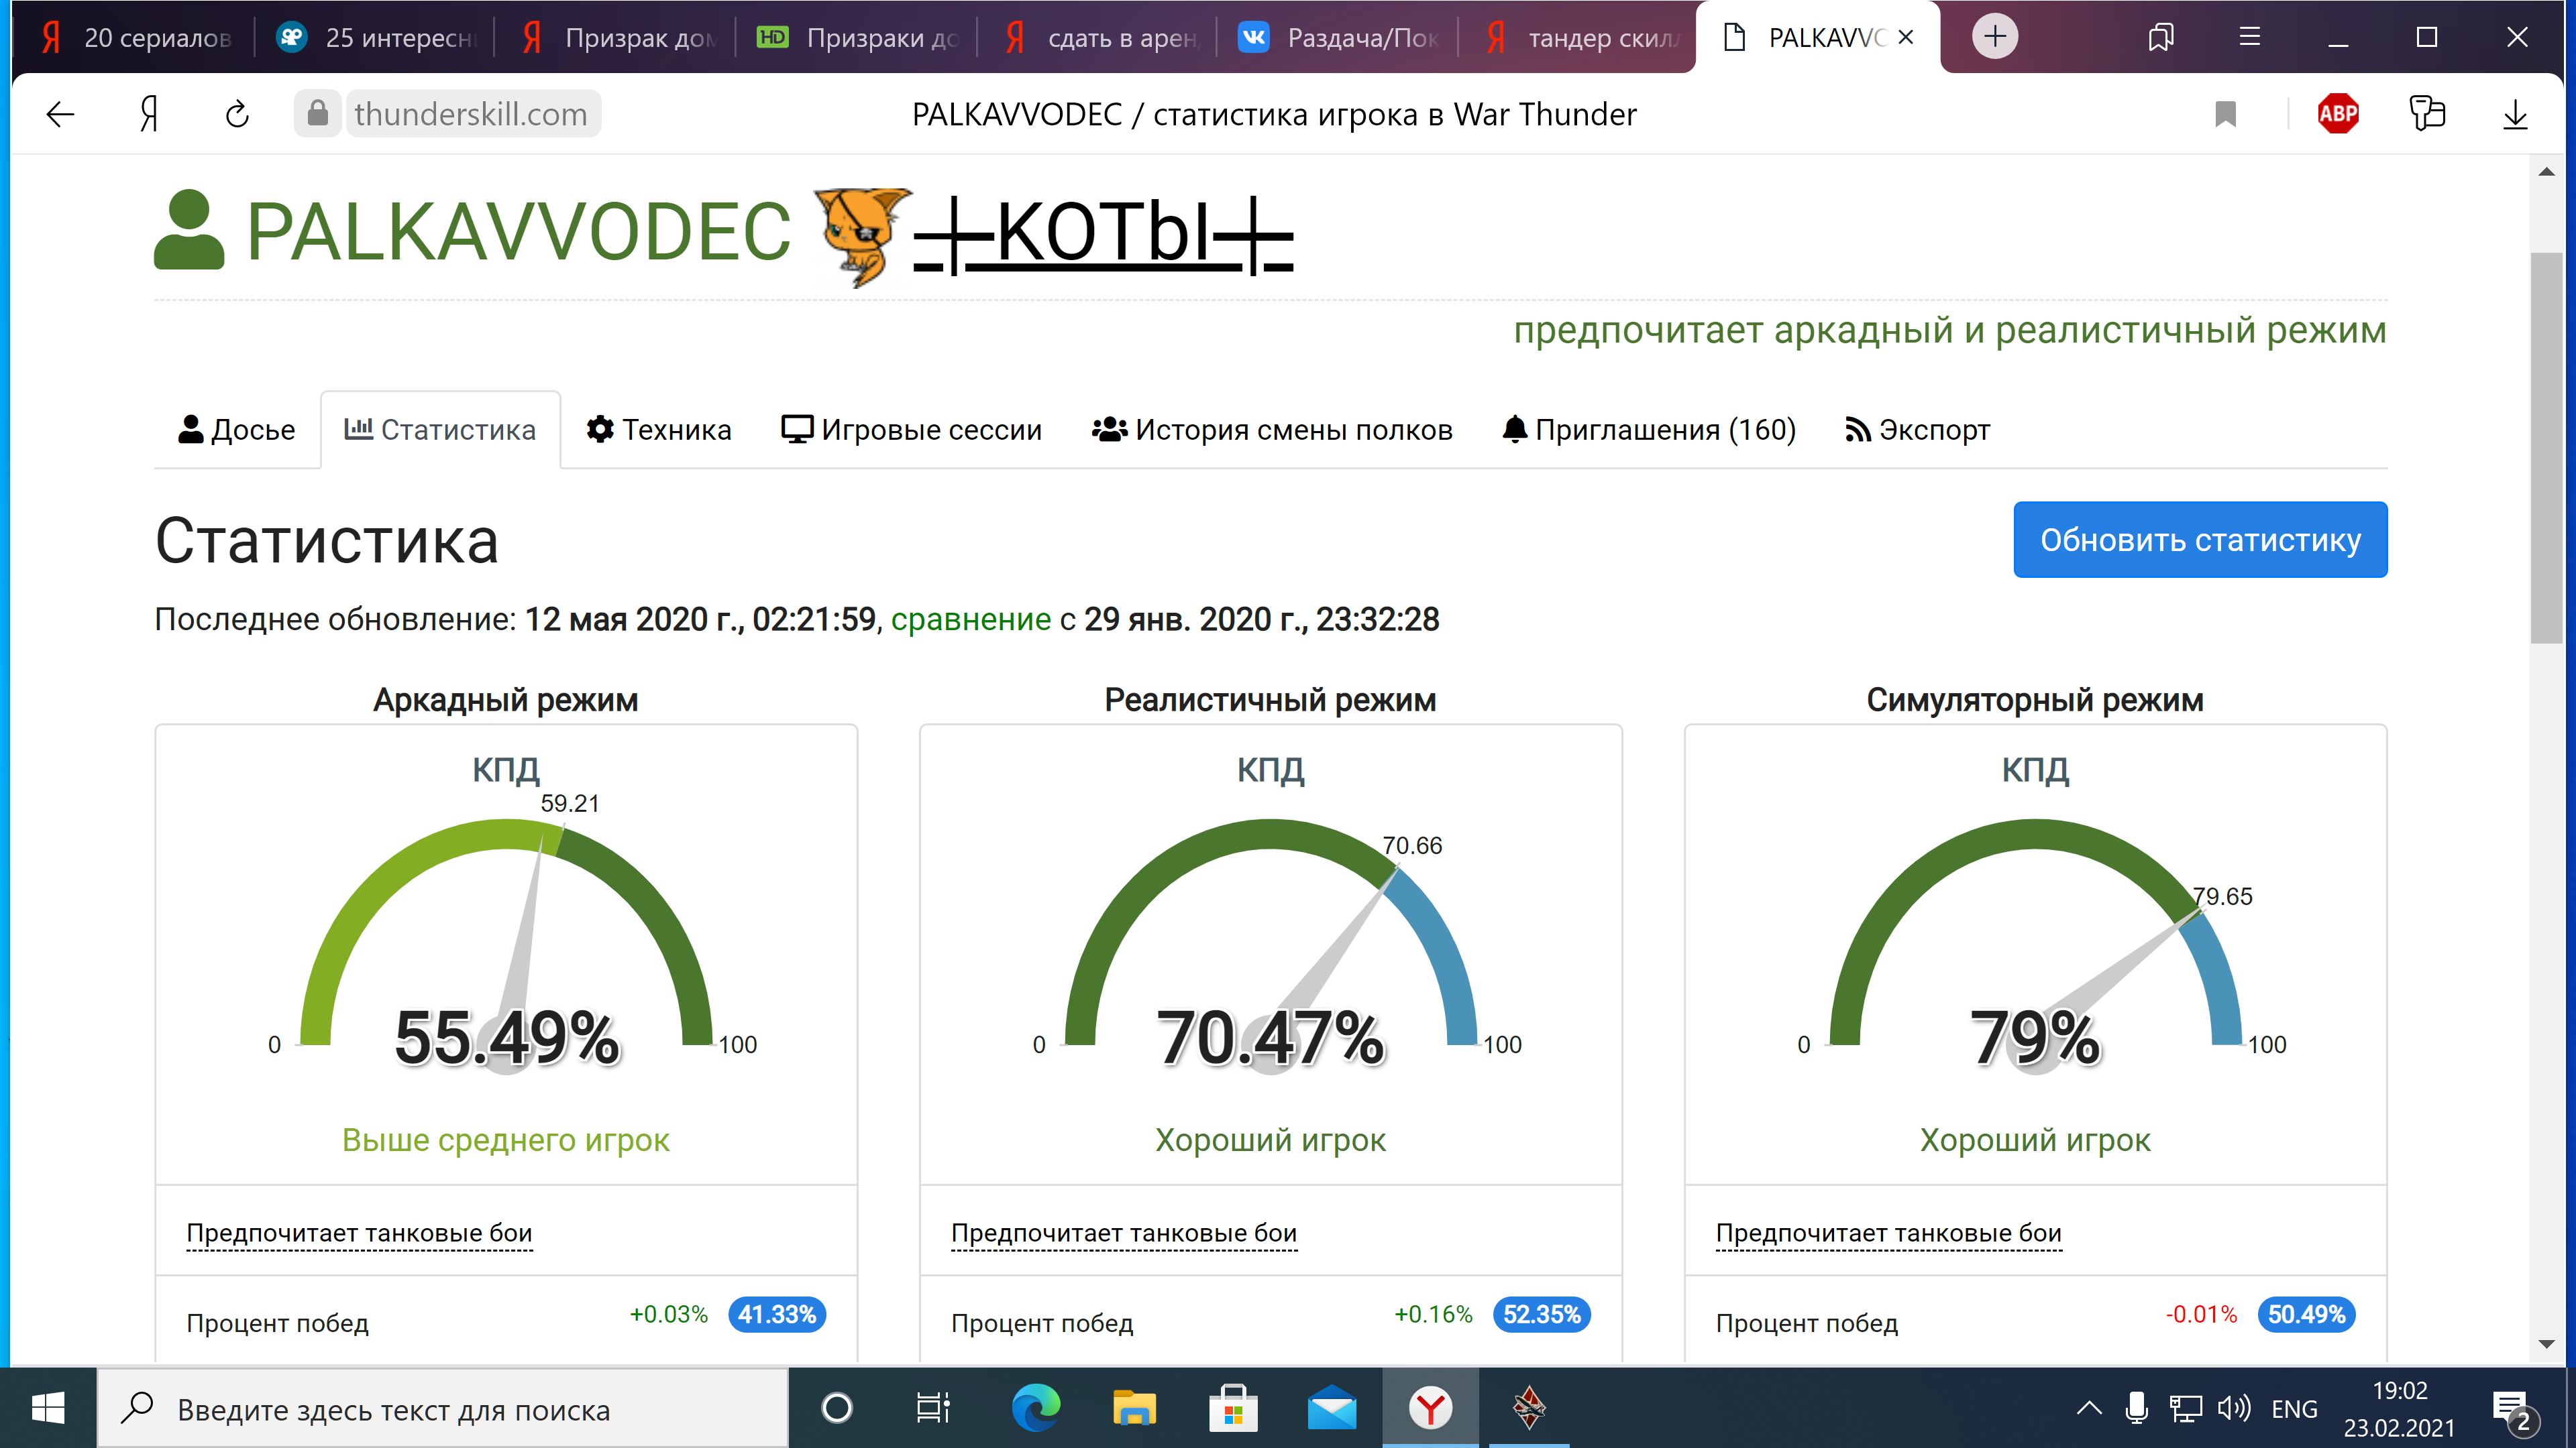The height and width of the screenshot is (1448, 2576).
Task: Open История смены полков tab
Action: click(x=1272, y=430)
